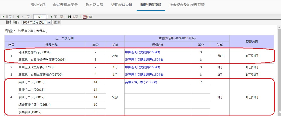Select 教材及大纲 tab
The width and height of the screenshot is (281, 116).
coord(94,5)
